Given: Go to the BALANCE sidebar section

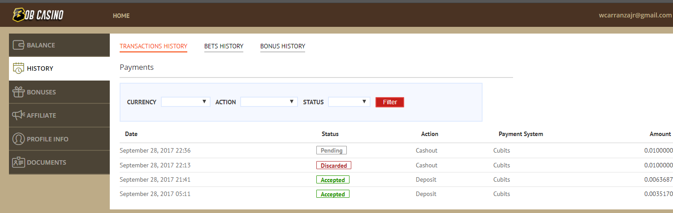Looking at the screenshot, I should [59, 45].
